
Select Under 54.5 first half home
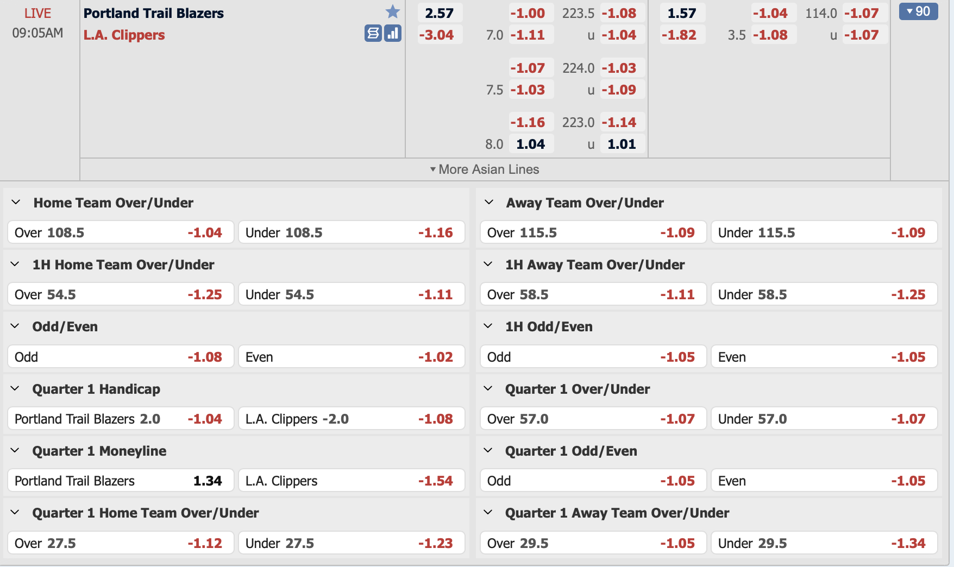pos(352,294)
